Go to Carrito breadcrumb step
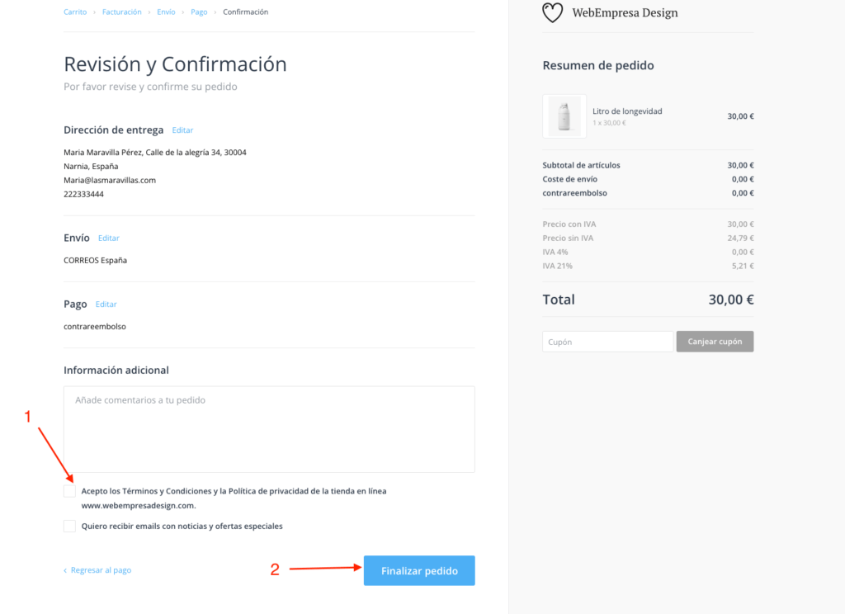 (x=75, y=12)
